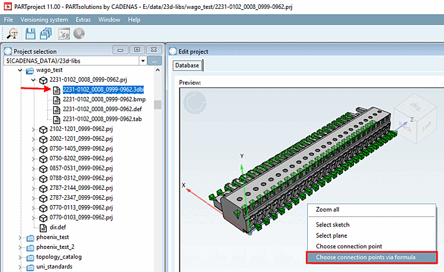
Task: Float the Project selection panel
Action: click(137, 50)
